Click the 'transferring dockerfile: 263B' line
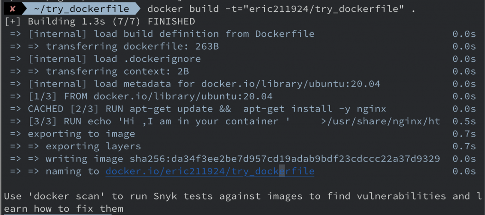485x215 pixels. coord(132,46)
